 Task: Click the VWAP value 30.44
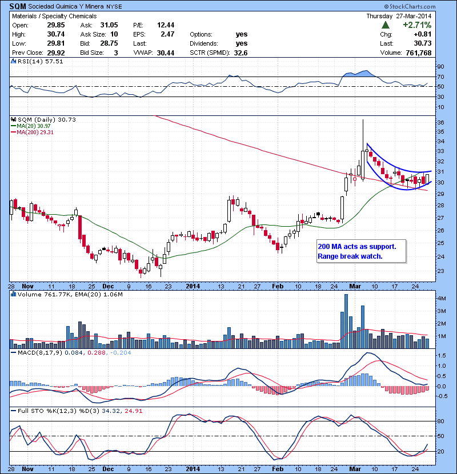click(166, 53)
